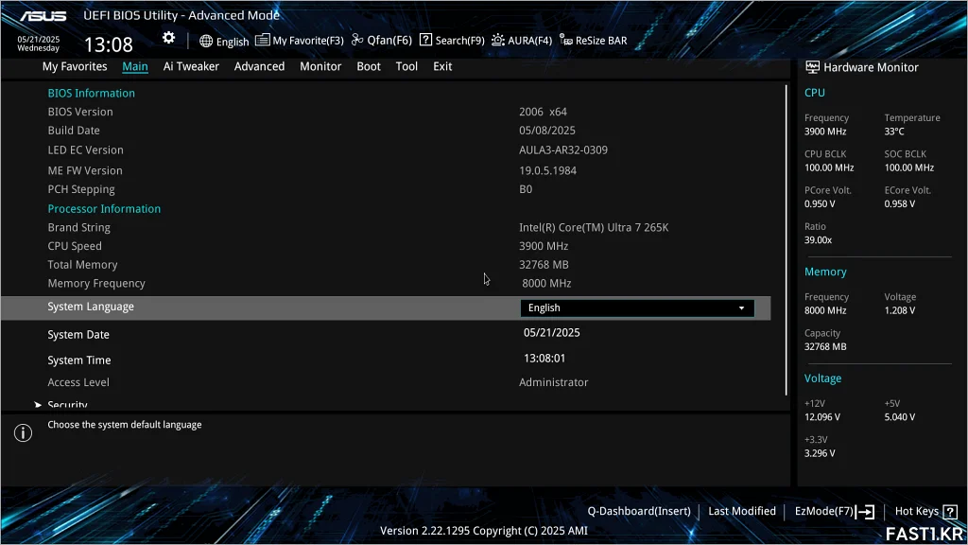968x545 pixels.
Task: Click Memory Voltage 1.208 V reading
Action: [x=900, y=310]
